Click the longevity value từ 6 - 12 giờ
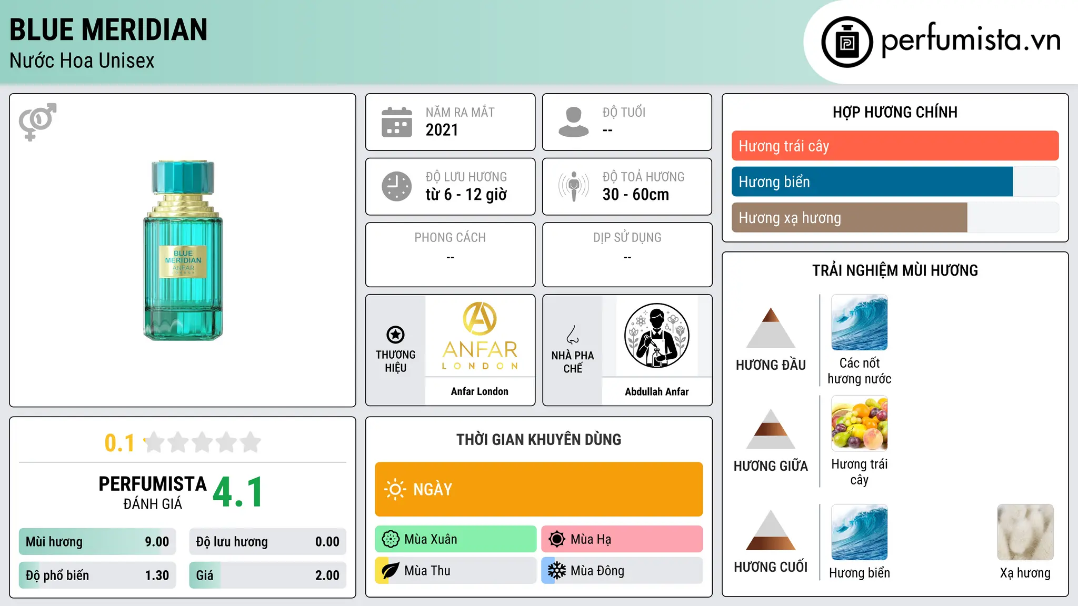 (466, 195)
